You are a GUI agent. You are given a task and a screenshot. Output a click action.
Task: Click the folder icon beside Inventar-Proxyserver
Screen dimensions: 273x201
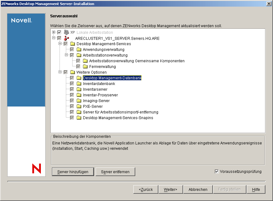coord(79,94)
